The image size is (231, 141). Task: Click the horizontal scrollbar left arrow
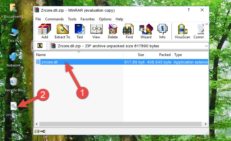(37, 124)
